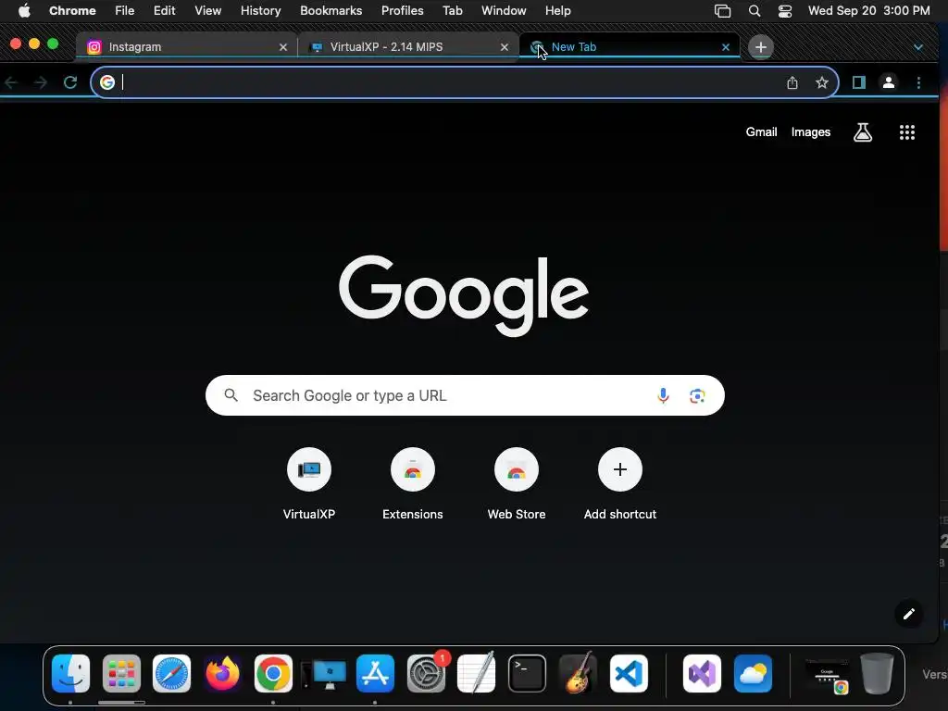Open the Google apps grid

point(907,132)
